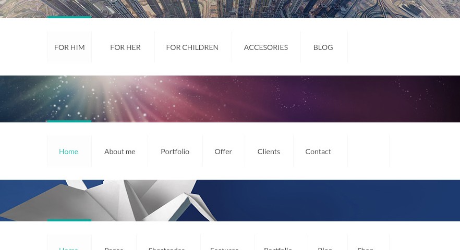460x250 pixels.
Task: Open the Clients page
Action: pyautogui.click(x=269, y=152)
